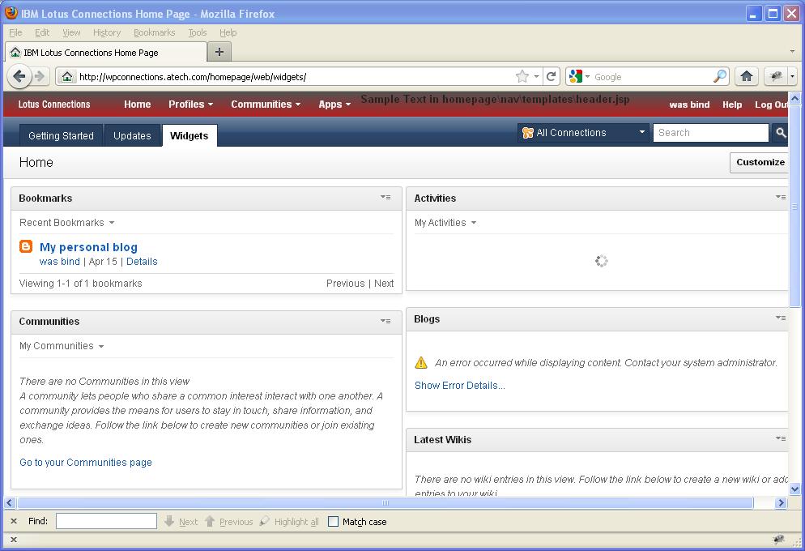Click the Find Next arrow
The width and height of the screenshot is (805, 551).
click(x=181, y=522)
